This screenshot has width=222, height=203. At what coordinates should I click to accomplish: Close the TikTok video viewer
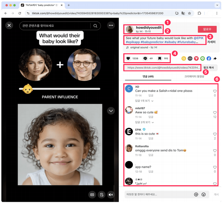pos(9,25)
